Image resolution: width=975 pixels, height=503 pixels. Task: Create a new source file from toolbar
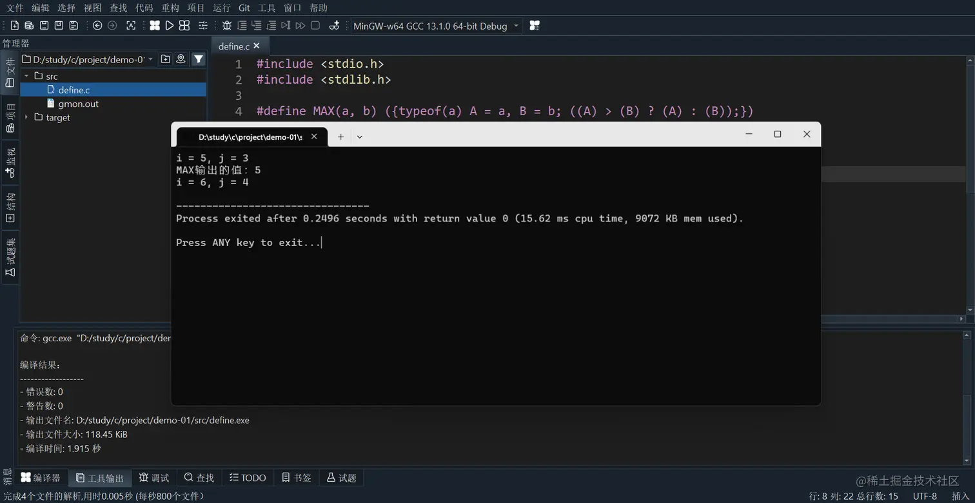point(14,26)
